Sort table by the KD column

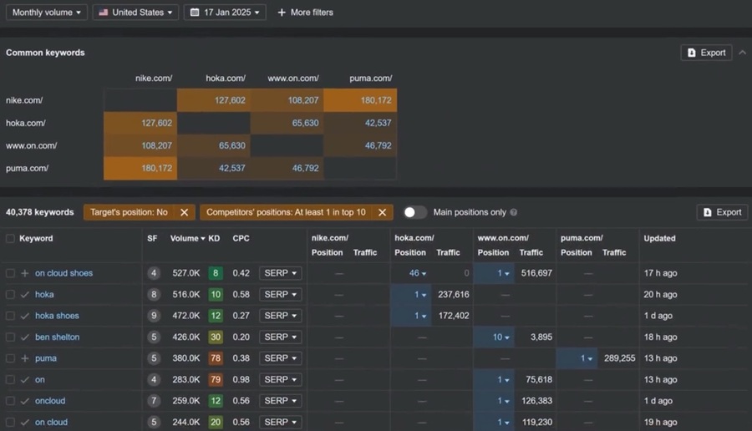pos(214,238)
